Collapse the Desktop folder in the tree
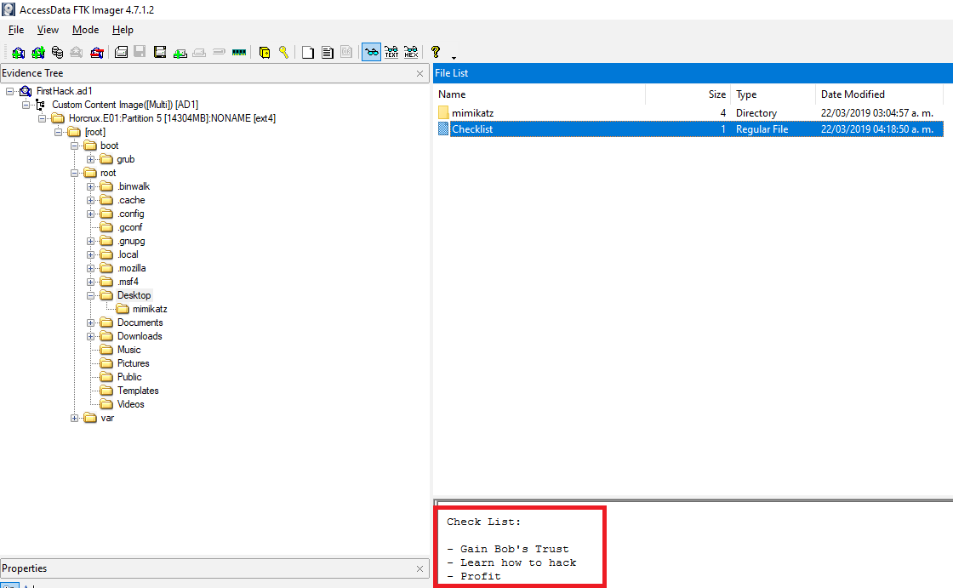Viewport: 953px width, 588px height. 92,295
